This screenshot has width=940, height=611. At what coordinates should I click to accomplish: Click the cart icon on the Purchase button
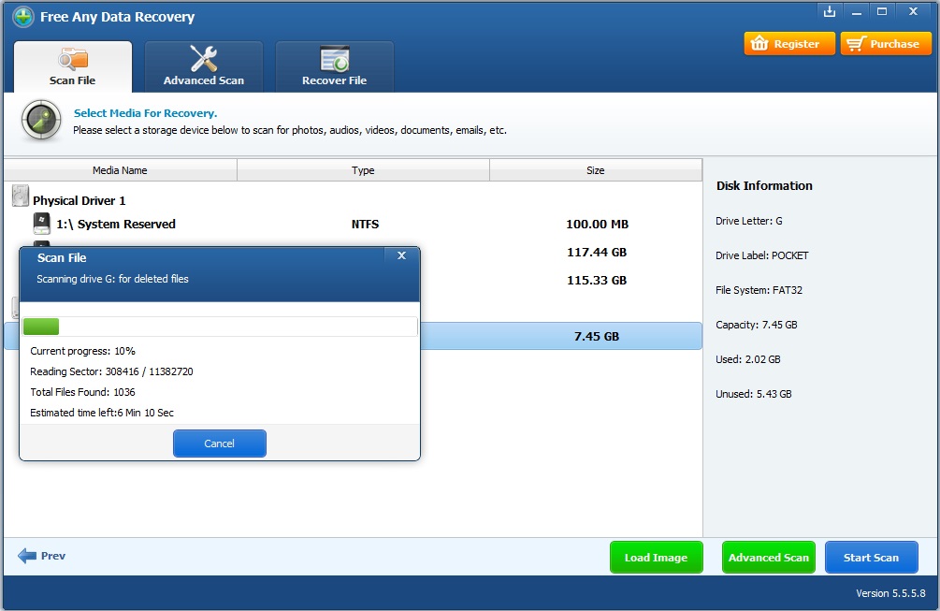(856, 42)
